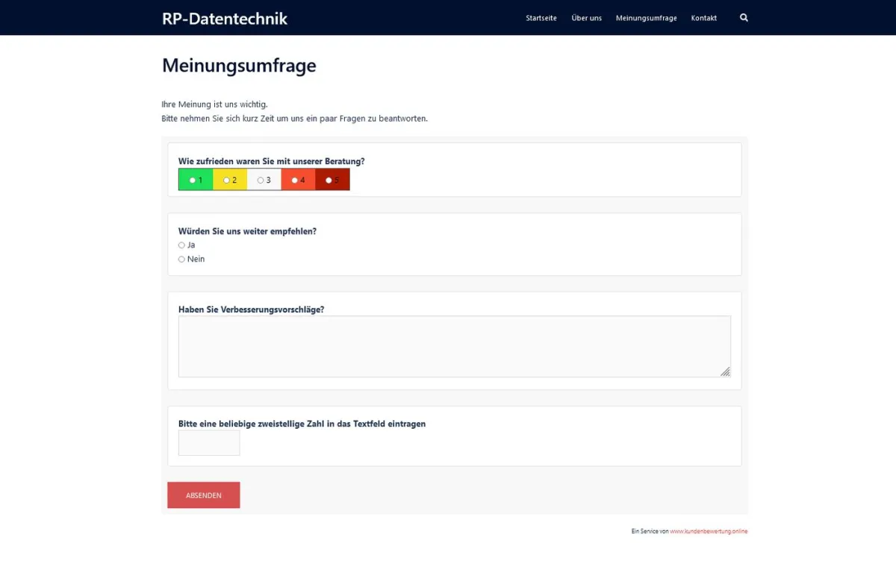
Task: Go to the Kontakt page
Action: coord(703,18)
